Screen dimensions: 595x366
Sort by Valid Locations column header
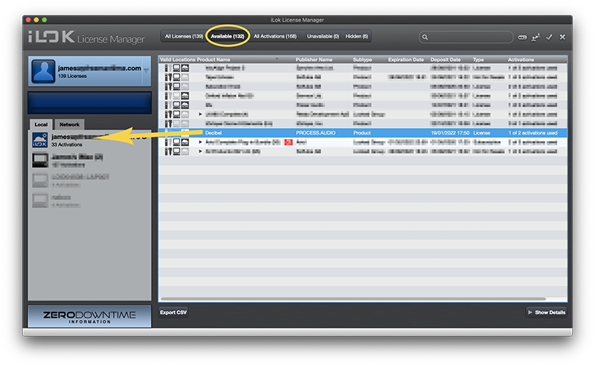pos(177,60)
